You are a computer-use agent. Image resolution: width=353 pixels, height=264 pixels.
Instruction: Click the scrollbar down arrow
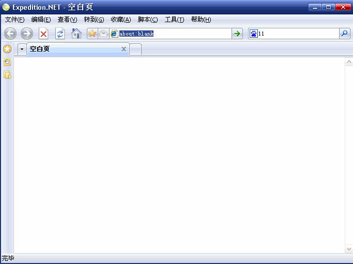pyautogui.click(x=349, y=249)
